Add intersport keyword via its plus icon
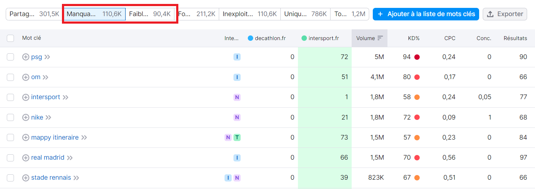Viewport: 535px width, 189px height. pos(26,97)
